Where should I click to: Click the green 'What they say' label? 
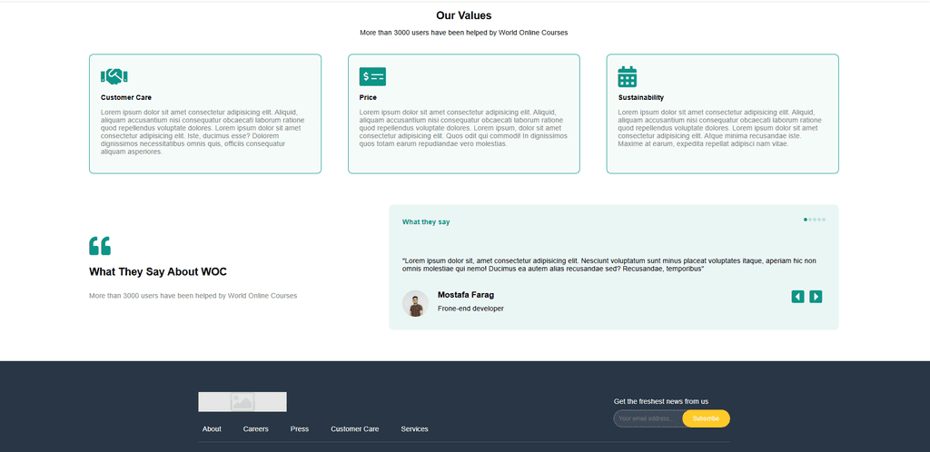[426, 222]
